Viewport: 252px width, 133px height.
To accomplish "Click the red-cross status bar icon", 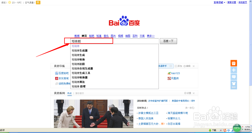I will tap(221, 130).
